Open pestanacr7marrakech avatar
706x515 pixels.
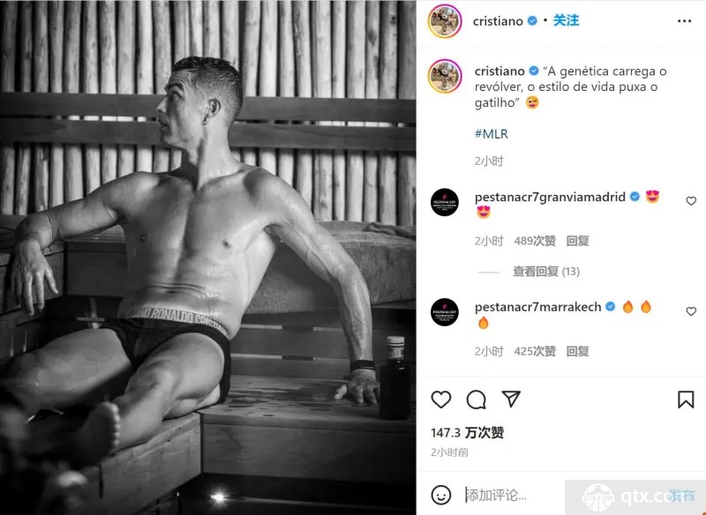[x=445, y=311]
